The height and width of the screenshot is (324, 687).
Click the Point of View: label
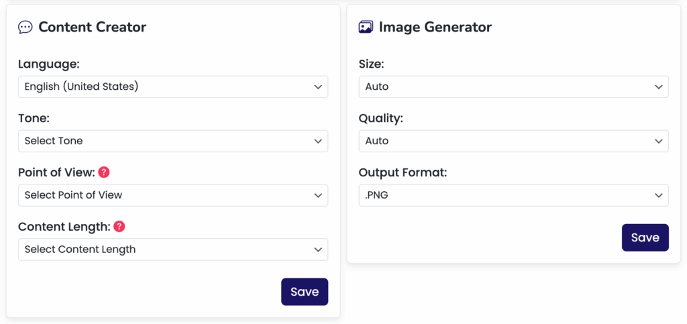click(x=56, y=172)
